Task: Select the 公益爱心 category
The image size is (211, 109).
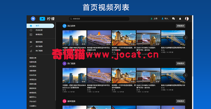Action: click(x=33, y=106)
